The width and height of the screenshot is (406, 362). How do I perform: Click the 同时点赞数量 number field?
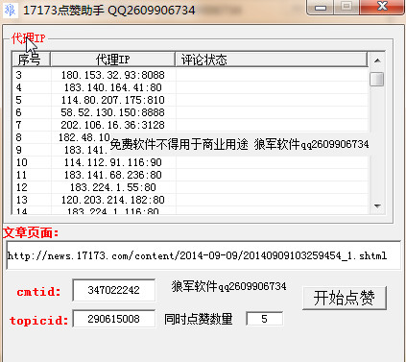pyautogui.click(x=264, y=319)
